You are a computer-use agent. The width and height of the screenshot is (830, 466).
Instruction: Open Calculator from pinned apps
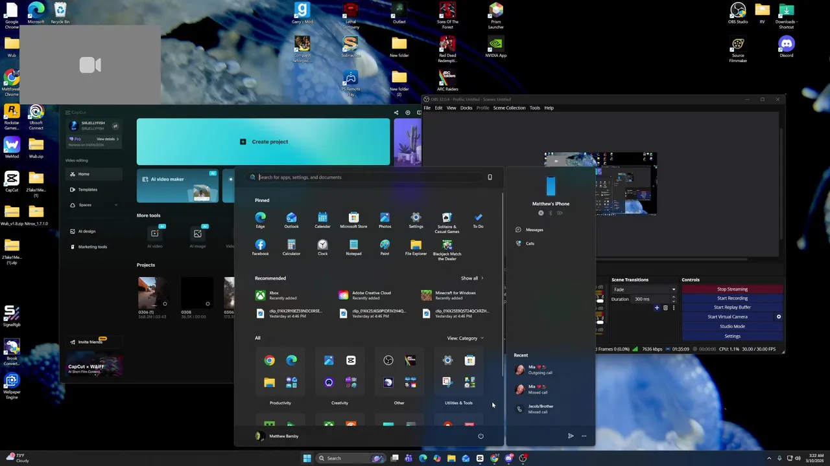click(291, 247)
